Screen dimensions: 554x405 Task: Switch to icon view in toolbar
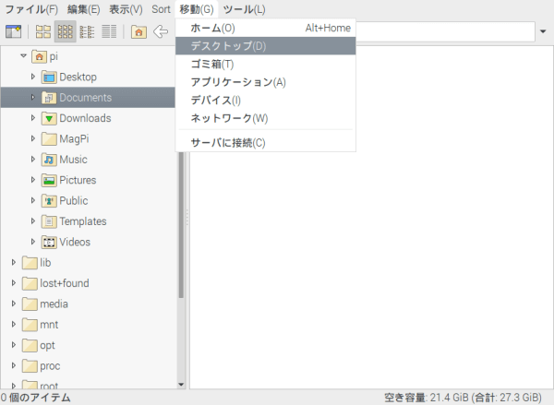(x=43, y=31)
